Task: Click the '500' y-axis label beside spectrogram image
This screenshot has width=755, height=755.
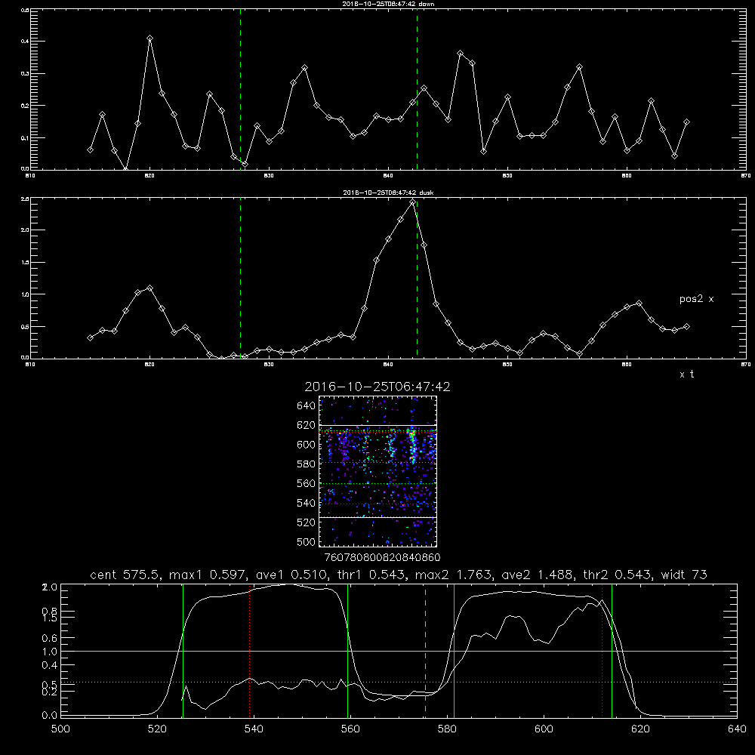Action: (307, 542)
